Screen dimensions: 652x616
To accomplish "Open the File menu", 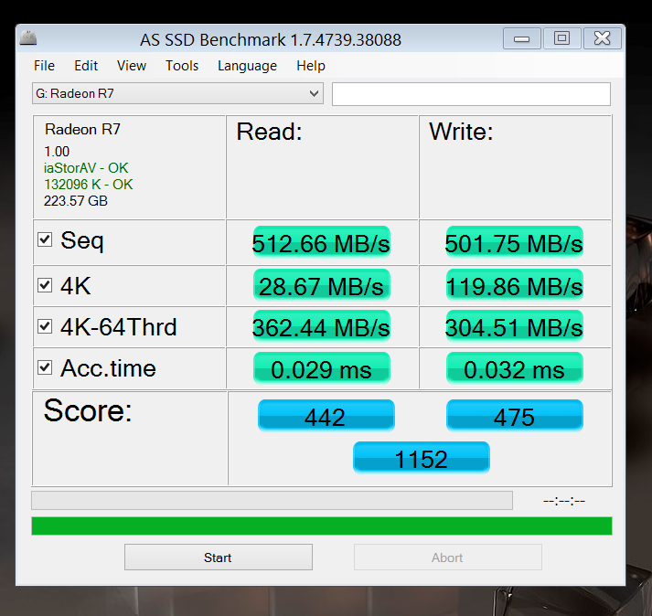I will coord(44,66).
